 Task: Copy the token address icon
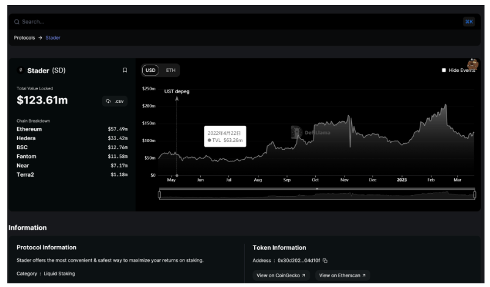[325, 261]
